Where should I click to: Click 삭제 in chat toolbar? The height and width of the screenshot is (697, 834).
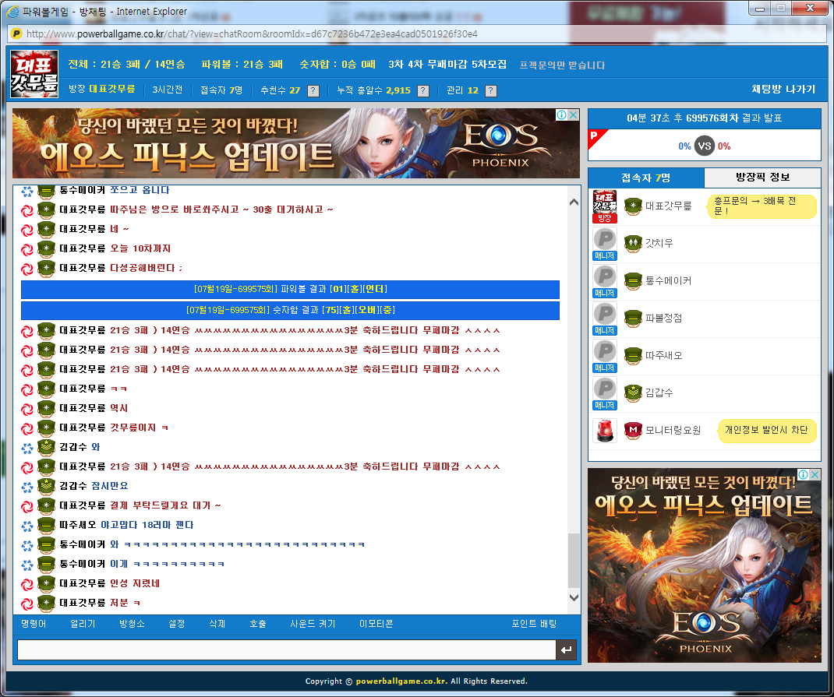[217, 624]
